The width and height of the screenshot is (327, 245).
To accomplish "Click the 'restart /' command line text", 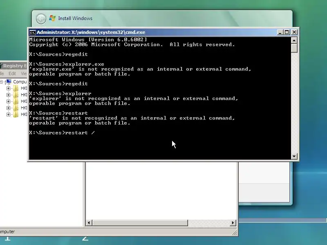I will point(62,133).
